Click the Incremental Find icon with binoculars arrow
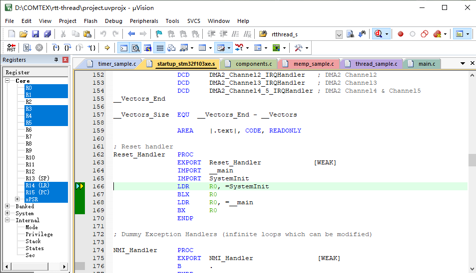476x273 pixels. [362, 34]
